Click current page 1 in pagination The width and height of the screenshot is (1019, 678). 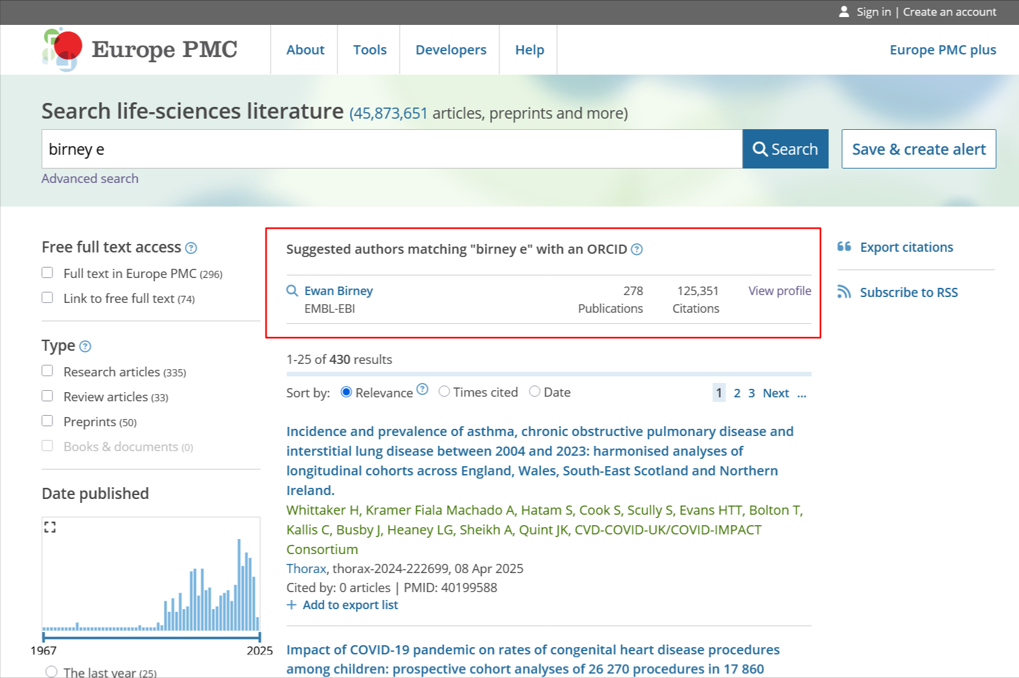click(x=719, y=393)
